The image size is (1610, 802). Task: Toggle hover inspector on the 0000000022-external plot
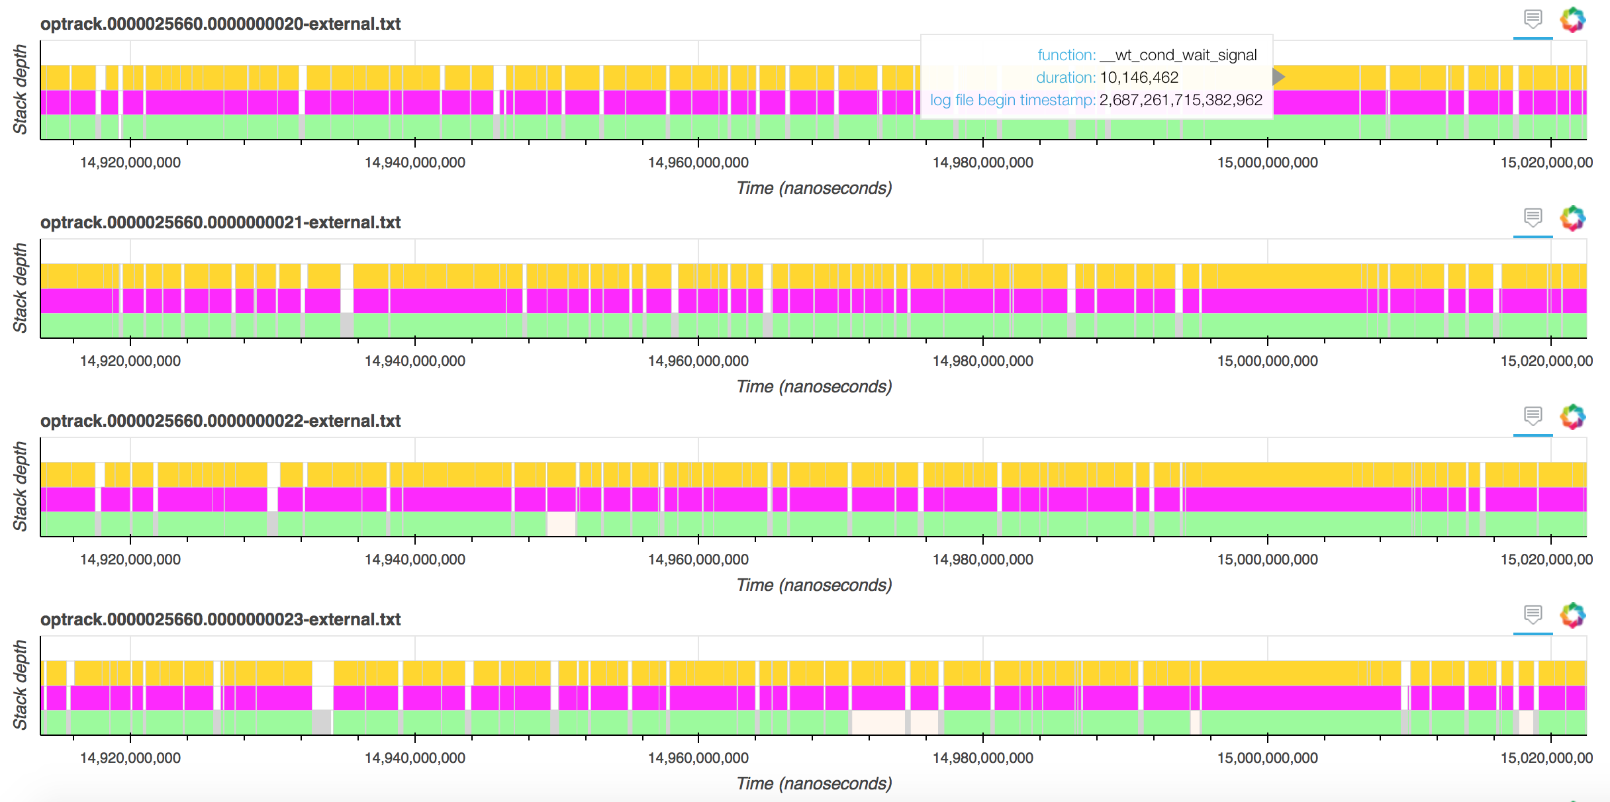coord(1533,416)
